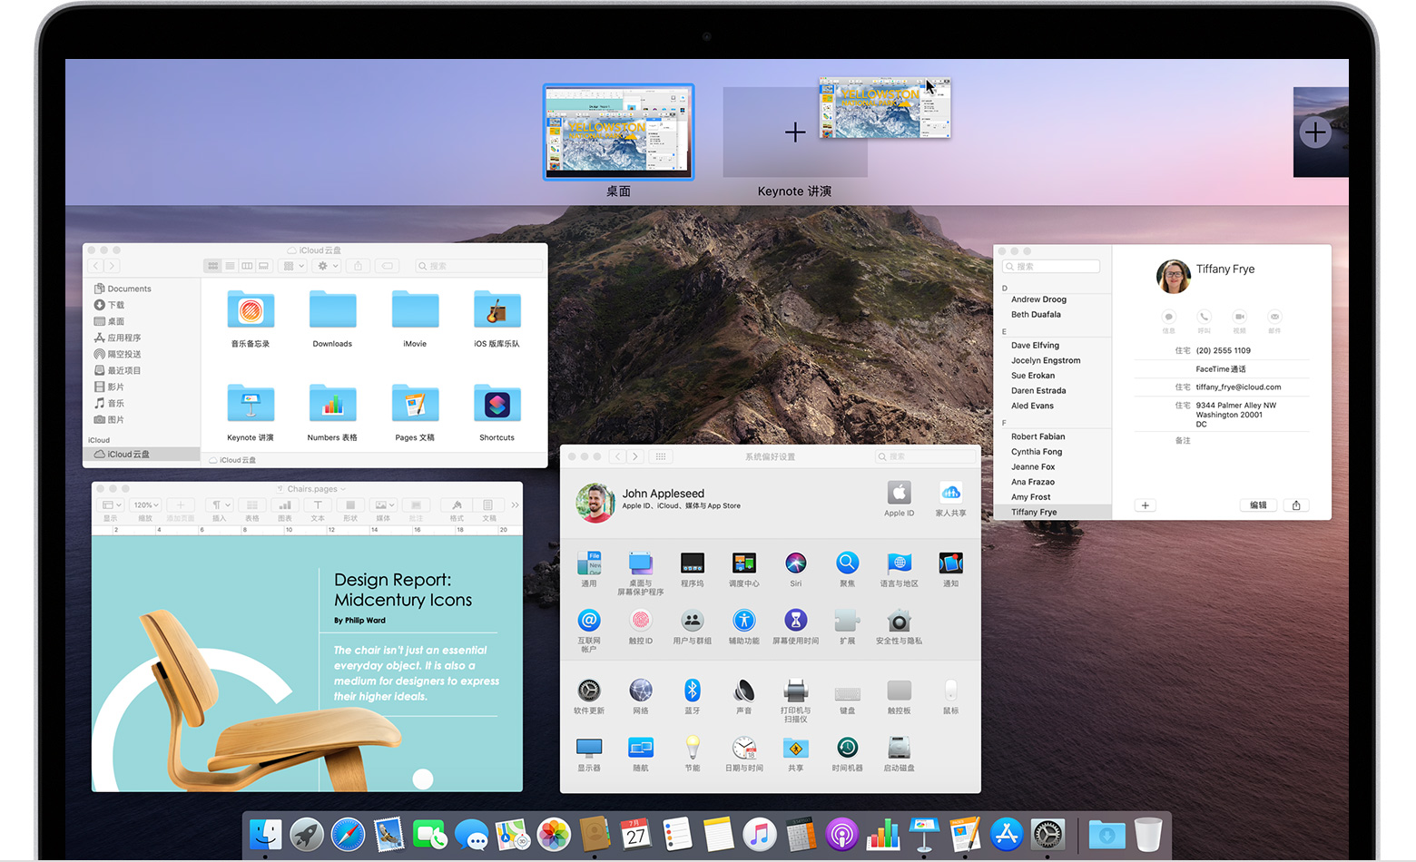
Task: Open Photos from the Dock
Action: (554, 835)
